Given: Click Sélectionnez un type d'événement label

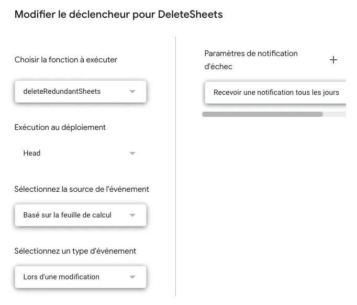Looking at the screenshot, I should (75, 251).
